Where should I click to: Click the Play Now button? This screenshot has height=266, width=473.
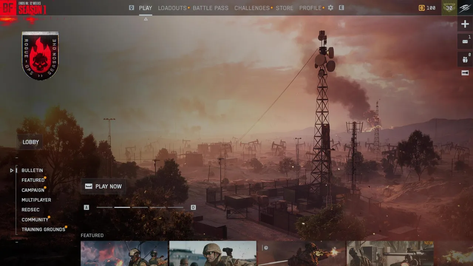[103, 187]
